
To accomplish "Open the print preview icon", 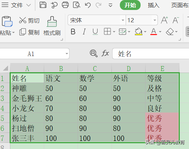I will (76, 5).
